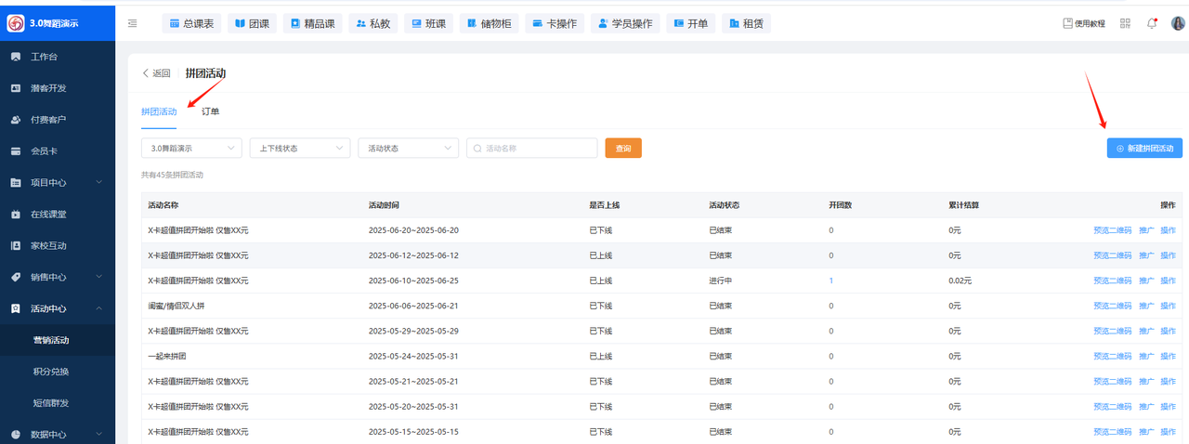Select 积分兑换 in the sidebar submenu

(x=51, y=372)
